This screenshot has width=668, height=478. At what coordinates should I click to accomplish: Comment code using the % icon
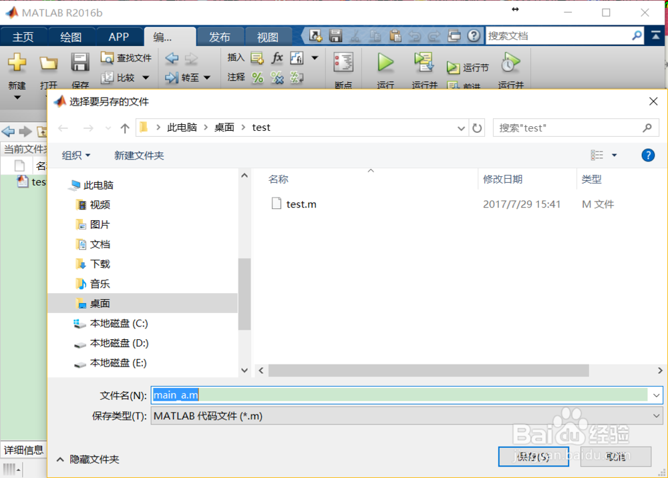[257, 77]
